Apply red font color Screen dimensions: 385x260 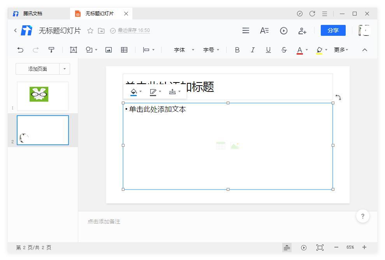tap(300, 50)
